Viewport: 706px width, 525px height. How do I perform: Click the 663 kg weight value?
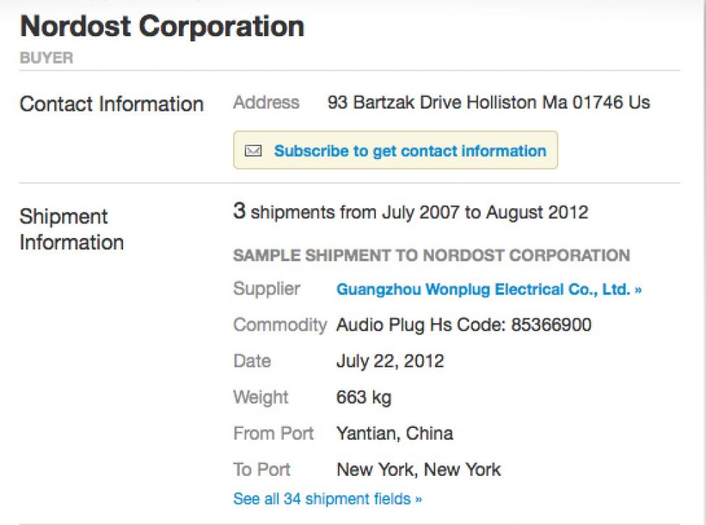click(363, 397)
